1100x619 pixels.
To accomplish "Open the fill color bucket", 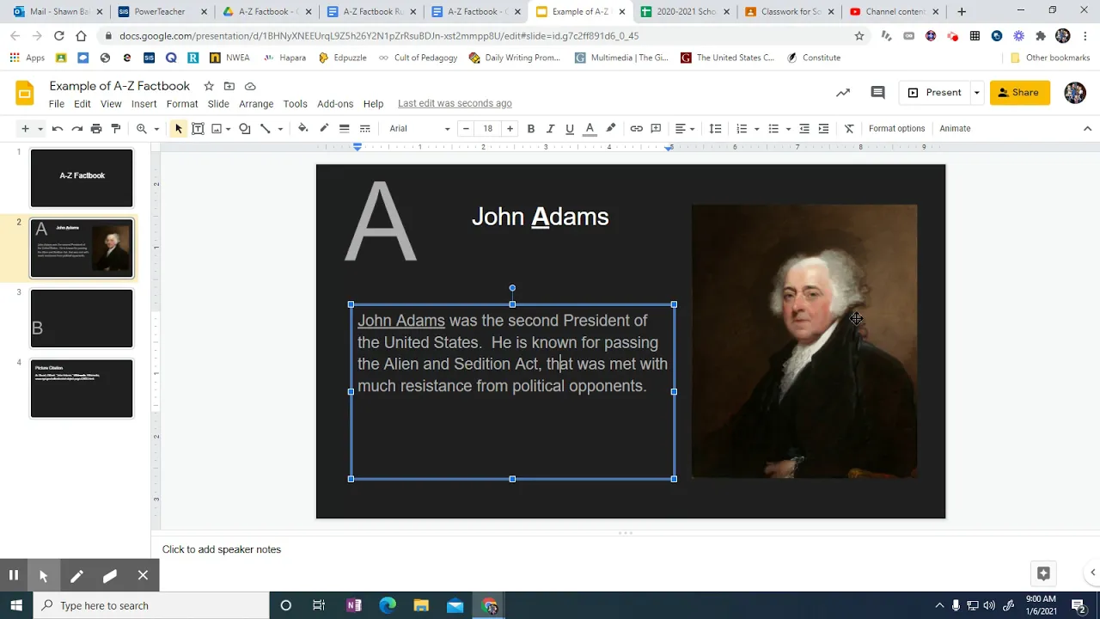I will click(302, 129).
